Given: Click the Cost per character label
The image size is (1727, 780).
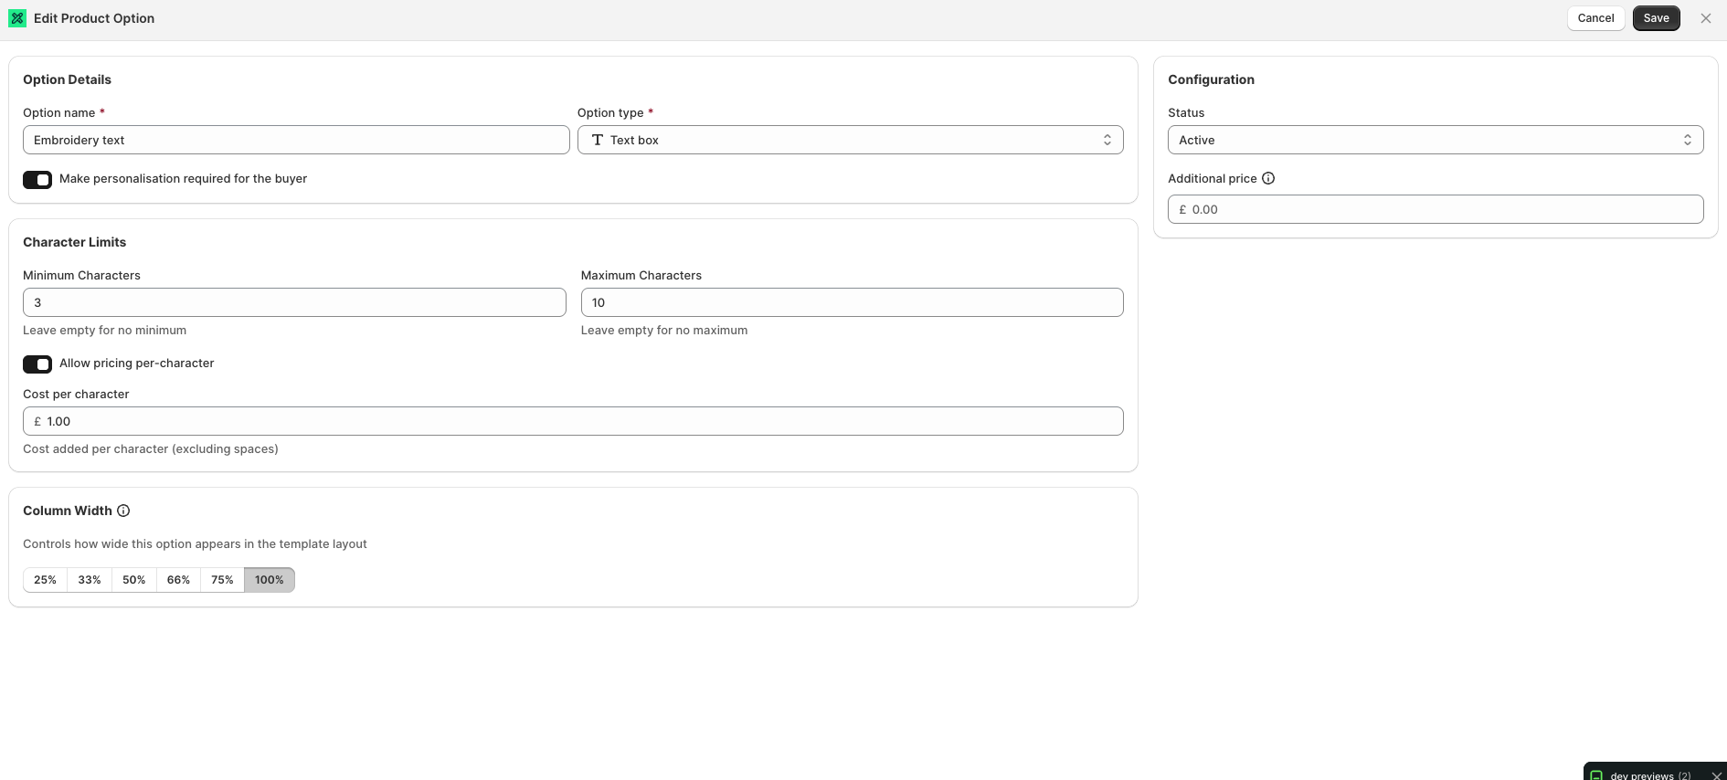Looking at the screenshot, I should pos(76,394).
